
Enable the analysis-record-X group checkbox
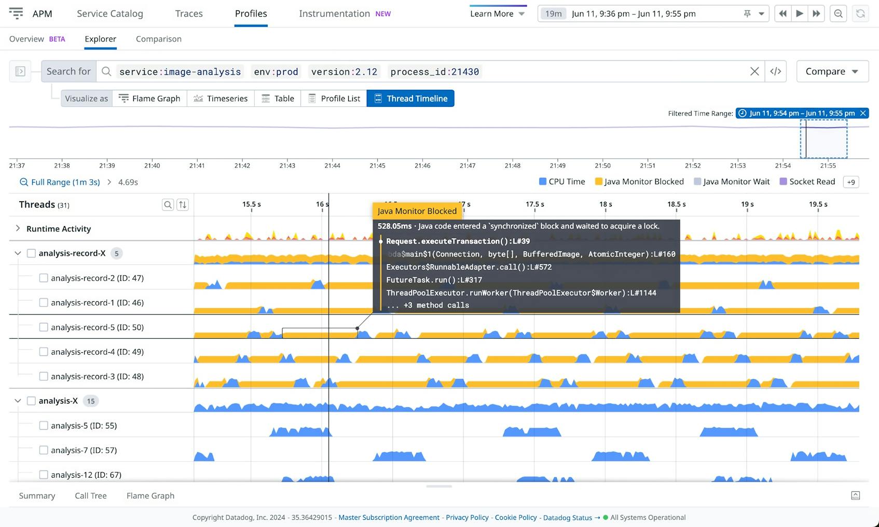tap(31, 253)
